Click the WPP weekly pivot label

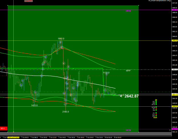tap(128, 71)
